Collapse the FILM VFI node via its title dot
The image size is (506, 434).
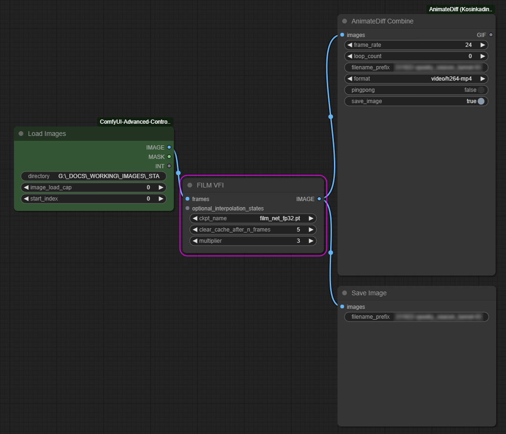point(190,185)
